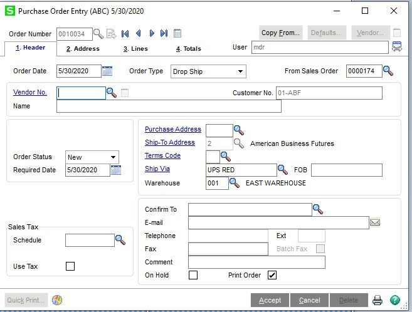Enable the Use Tax checkbox
Image resolution: width=412 pixels, height=312 pixels.
click(70, 266)
